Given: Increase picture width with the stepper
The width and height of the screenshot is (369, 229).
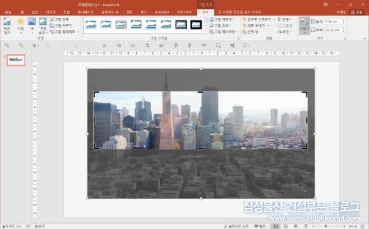Looking at the screenshot, I should click(344, 29).
